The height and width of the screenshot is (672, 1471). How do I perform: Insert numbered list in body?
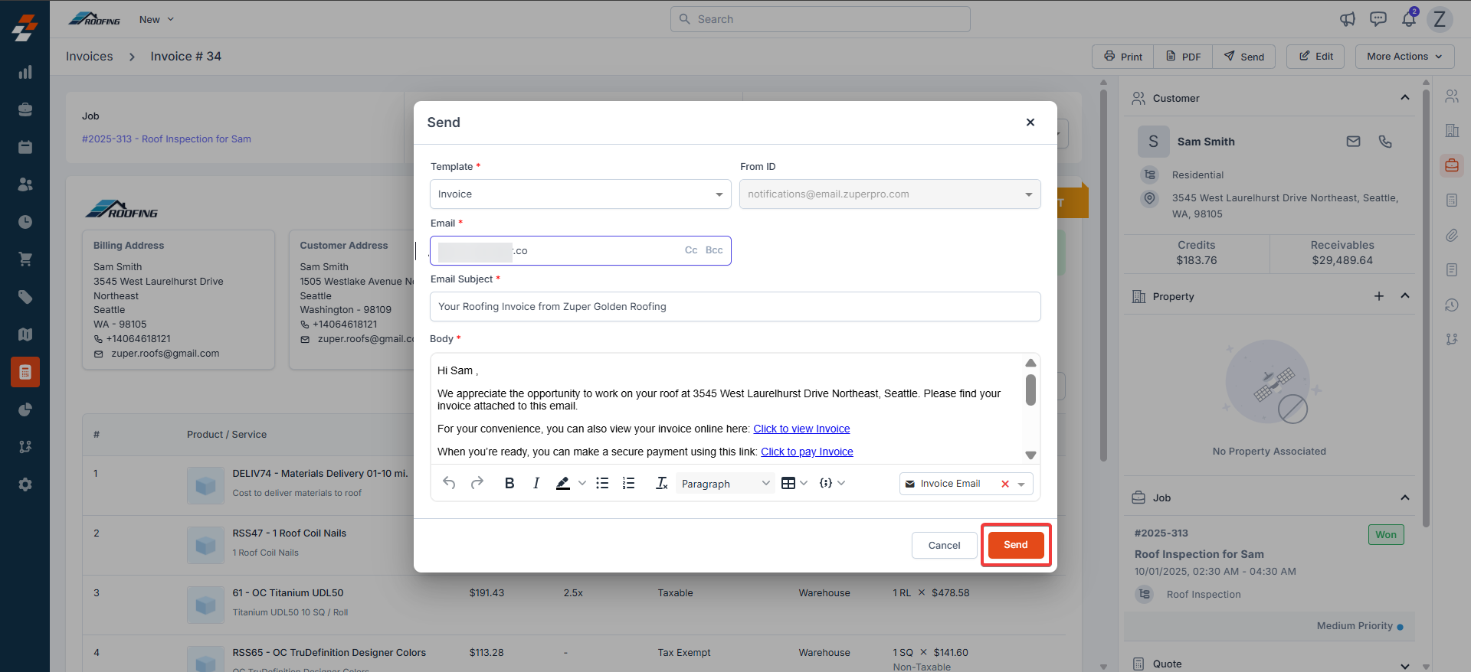[629, 483]
